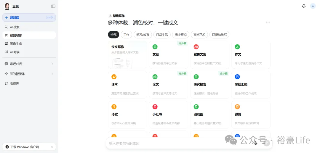The height and width of the screenshot is (153, 320).
Task: Open the 话术 card title
Action: pyautogui.click(x=114, y=84)
